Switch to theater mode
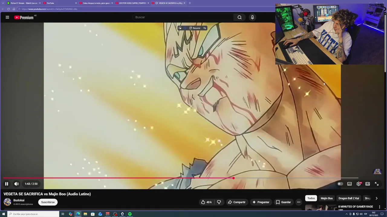Screen dimensions: 387x217 pos(368,184)
